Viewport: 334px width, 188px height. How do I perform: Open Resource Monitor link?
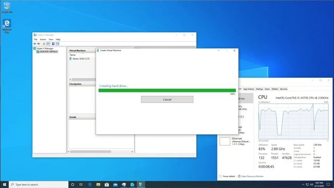253,177
